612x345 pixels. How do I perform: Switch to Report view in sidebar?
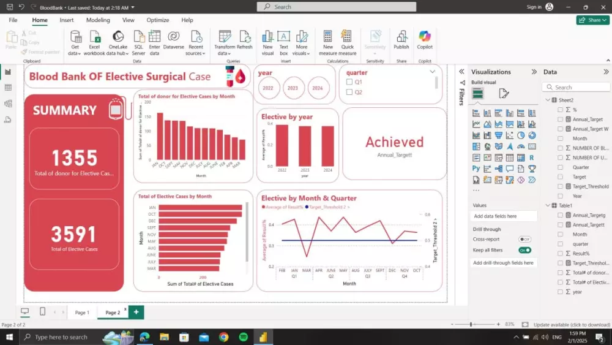[8, 72]
